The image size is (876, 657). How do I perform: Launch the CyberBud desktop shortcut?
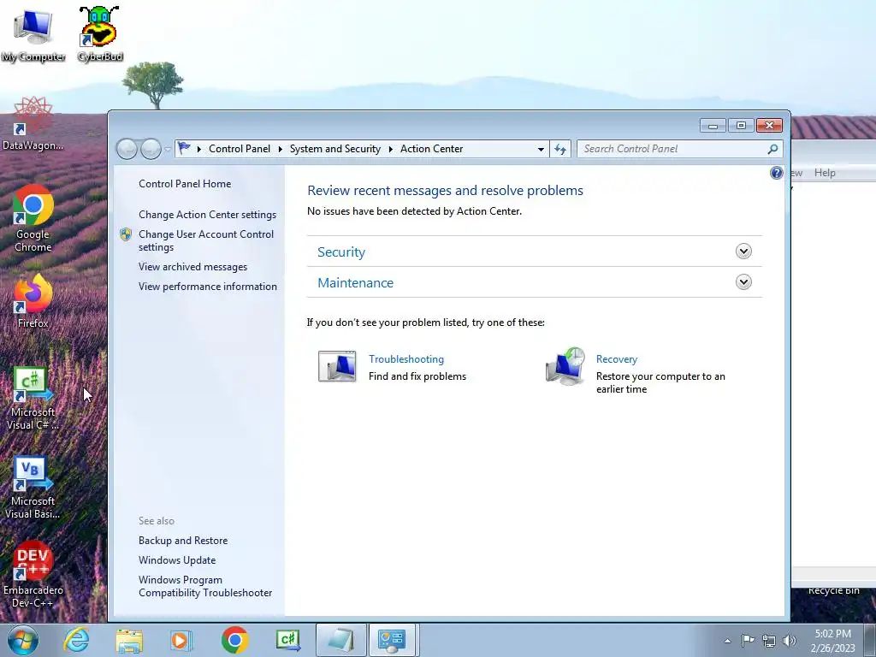click(99, 33)
